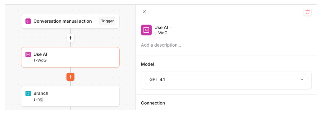The image size is (321, 119).
Task: Click the s-WdG step ID in panel header
Action: click(x=161, y=33)
